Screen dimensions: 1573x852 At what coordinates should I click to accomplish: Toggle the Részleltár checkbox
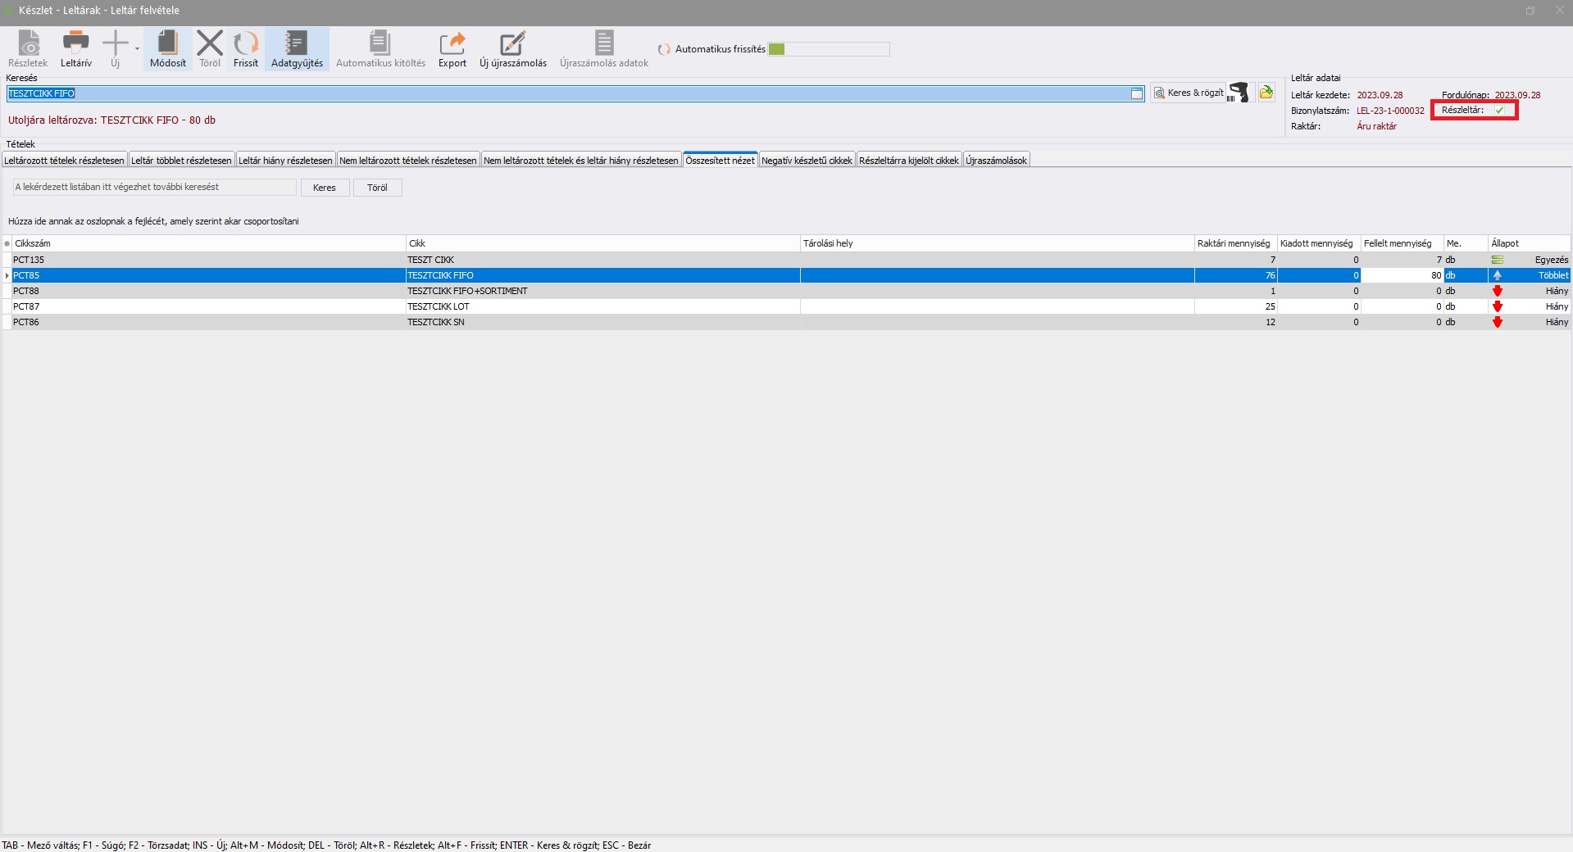click(x=1499, y=110)
